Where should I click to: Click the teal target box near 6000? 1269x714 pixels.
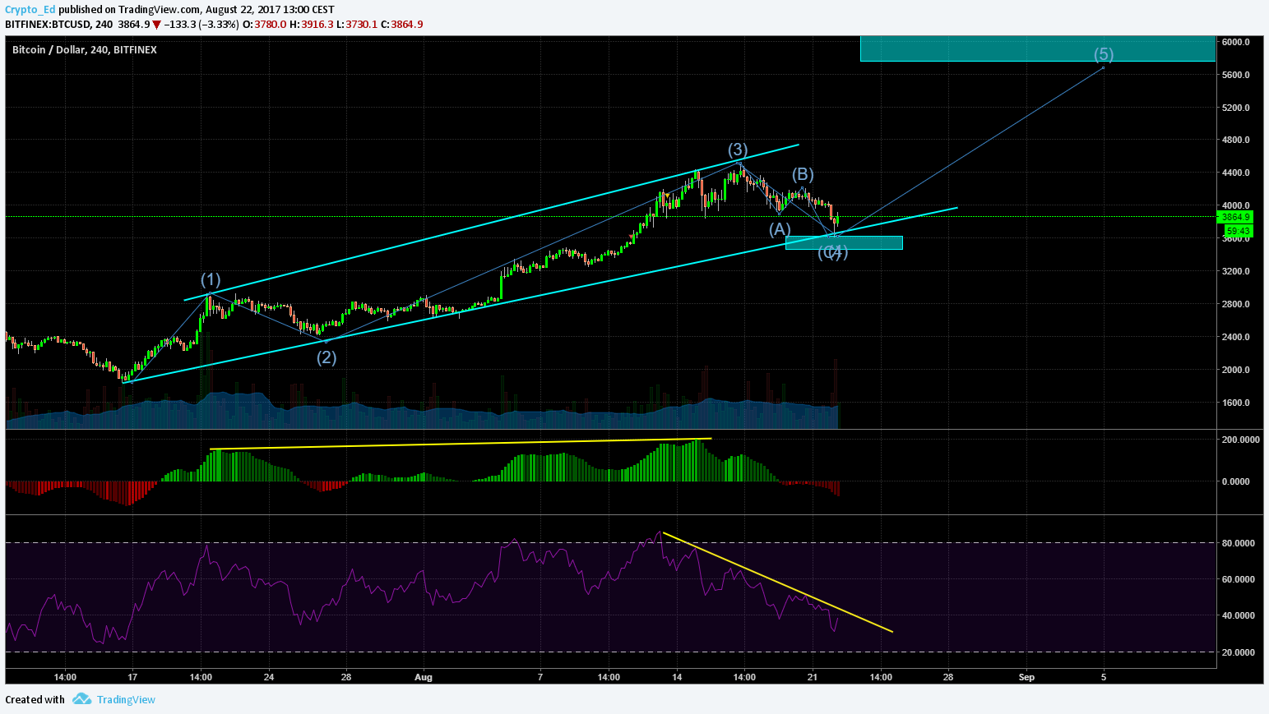pyautogui.click(x=1038, y=48)
